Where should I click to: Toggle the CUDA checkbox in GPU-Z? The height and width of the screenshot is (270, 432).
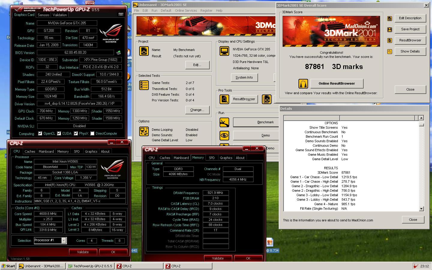click(x=59, y=133)
